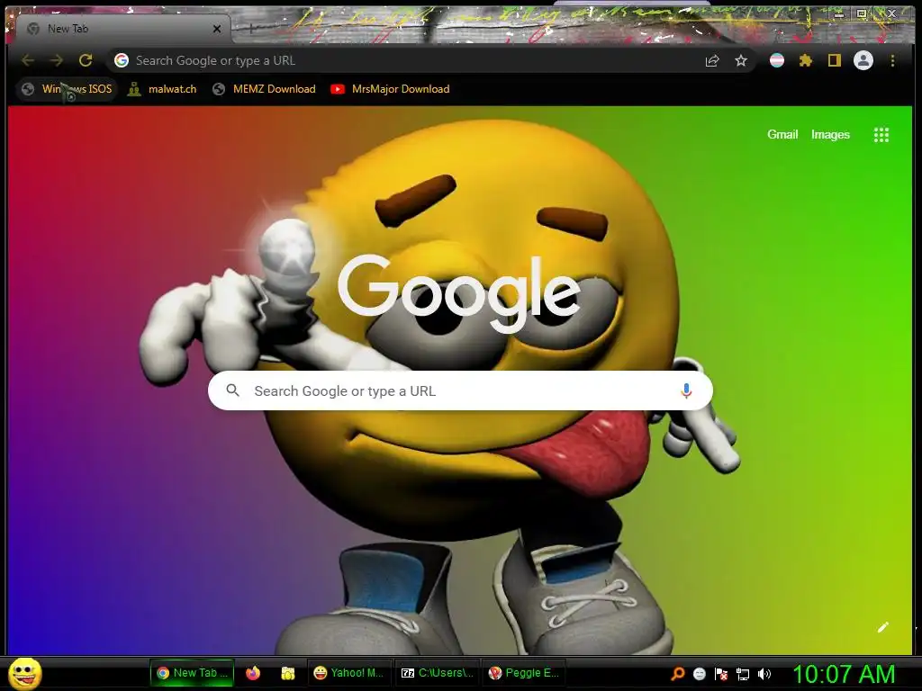The height and width of the screenshot is (691, 922).
Task: Switch to the 7-Zip C:\Users taskbar item
Action: [437, 673]
